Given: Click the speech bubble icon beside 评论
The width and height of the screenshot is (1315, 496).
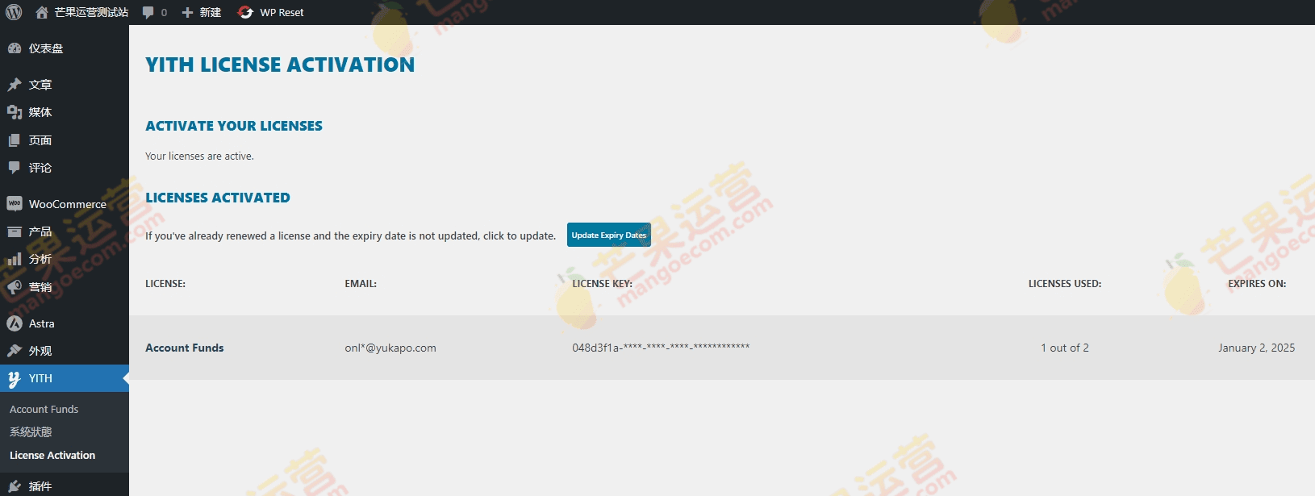Looking at the screenshot, I should tap(15, 168).
